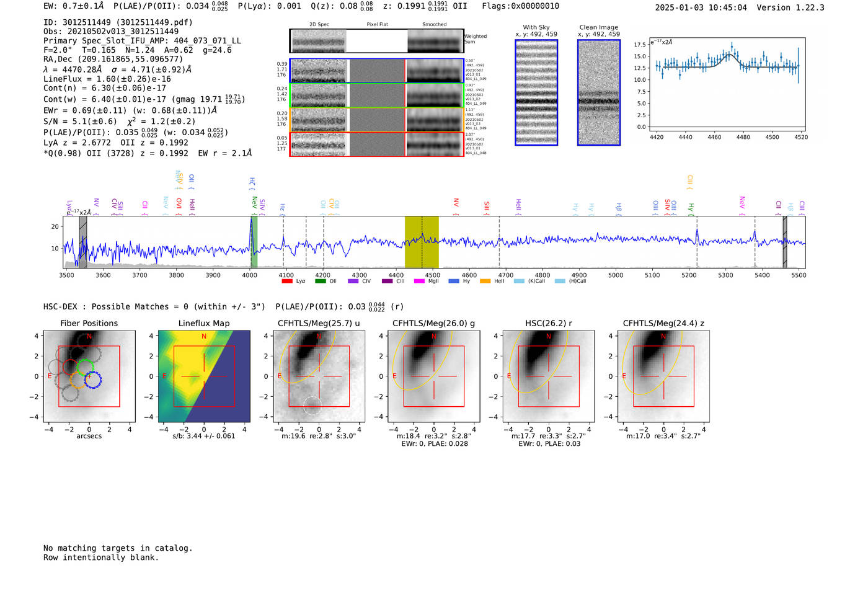Click the Clean Image cutout
Image resolution: width=868 pixels, height=591 pixels.
tap(599, 92)
